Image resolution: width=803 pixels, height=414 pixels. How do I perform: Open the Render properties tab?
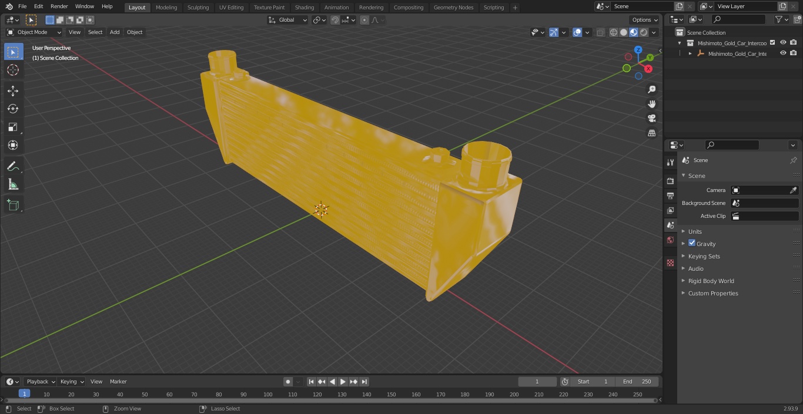coord(670,181)
